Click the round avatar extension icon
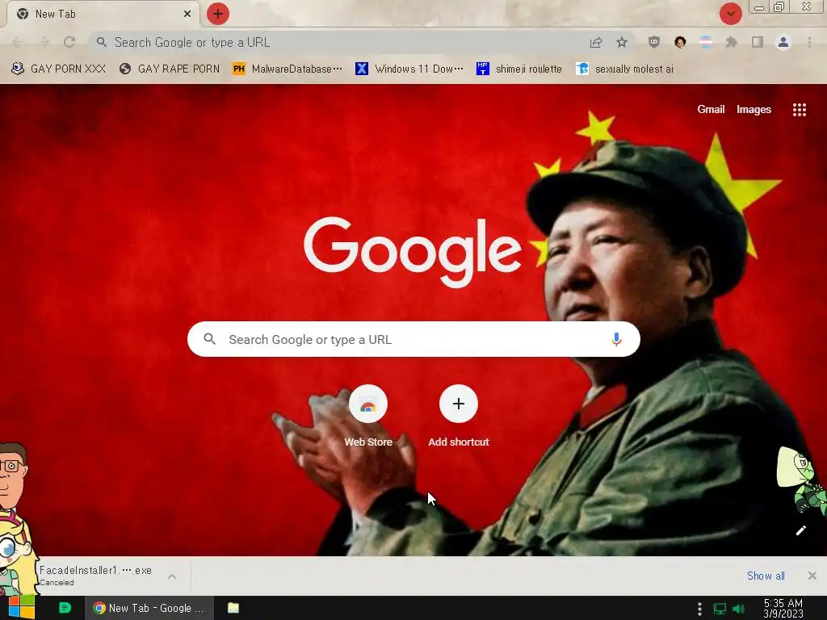 pos(680,42)
